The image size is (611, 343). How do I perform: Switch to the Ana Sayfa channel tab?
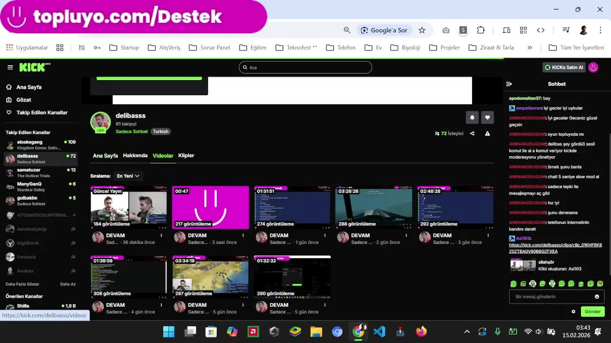[105, 156]
